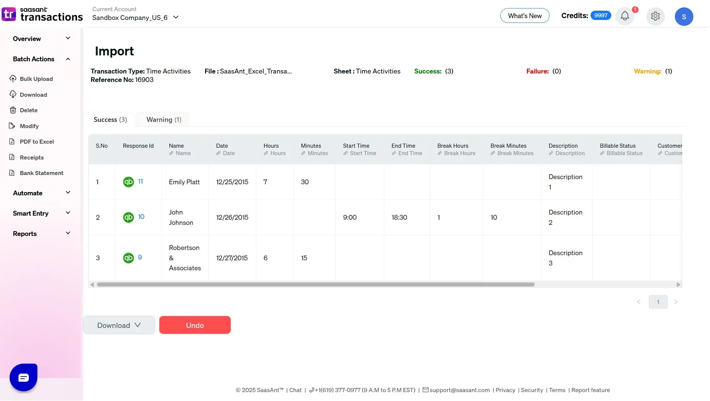Select PDF to Excel in sidebar
Image resolution: width=710 pixels, height=401 pixels.
[x=37, y=141]
